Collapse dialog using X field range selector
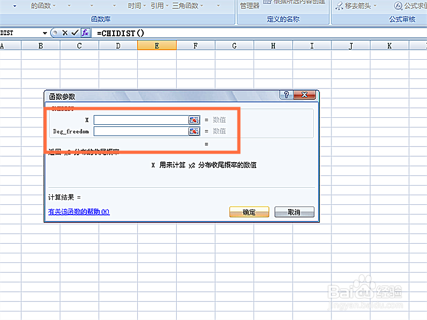Screen dimensions: 427x320 (x=194, y=120)
